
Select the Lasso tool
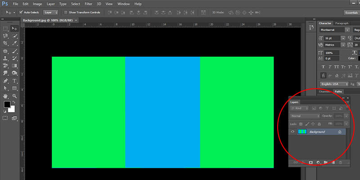[5, 36]
